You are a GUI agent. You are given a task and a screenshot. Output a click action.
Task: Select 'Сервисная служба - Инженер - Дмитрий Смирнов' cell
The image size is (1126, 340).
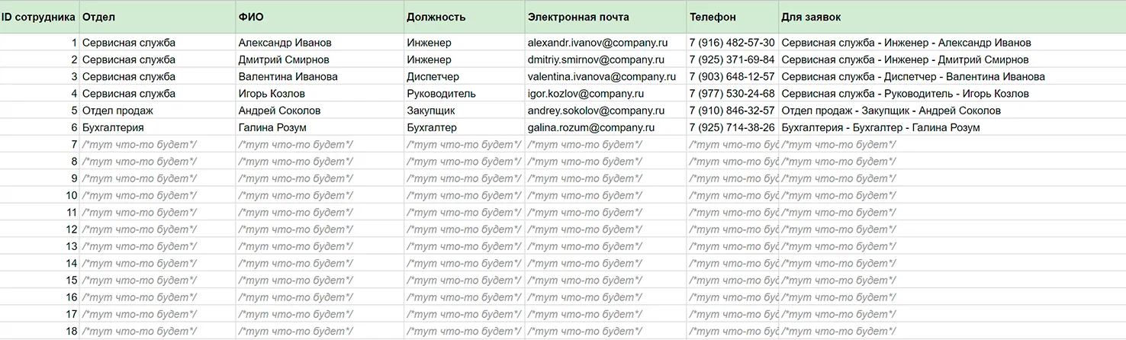952,59
